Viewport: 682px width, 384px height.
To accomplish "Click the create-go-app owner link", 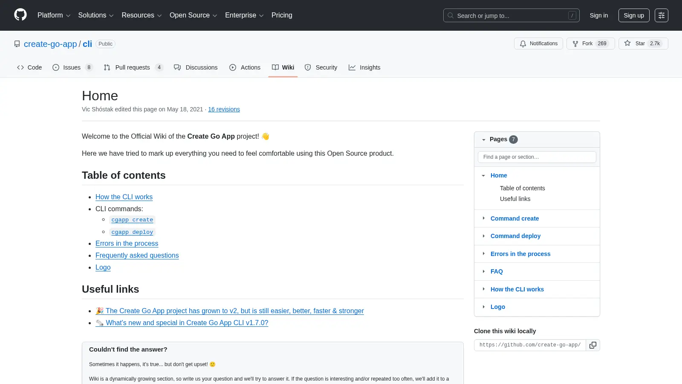I will click(x=50, y=44).
